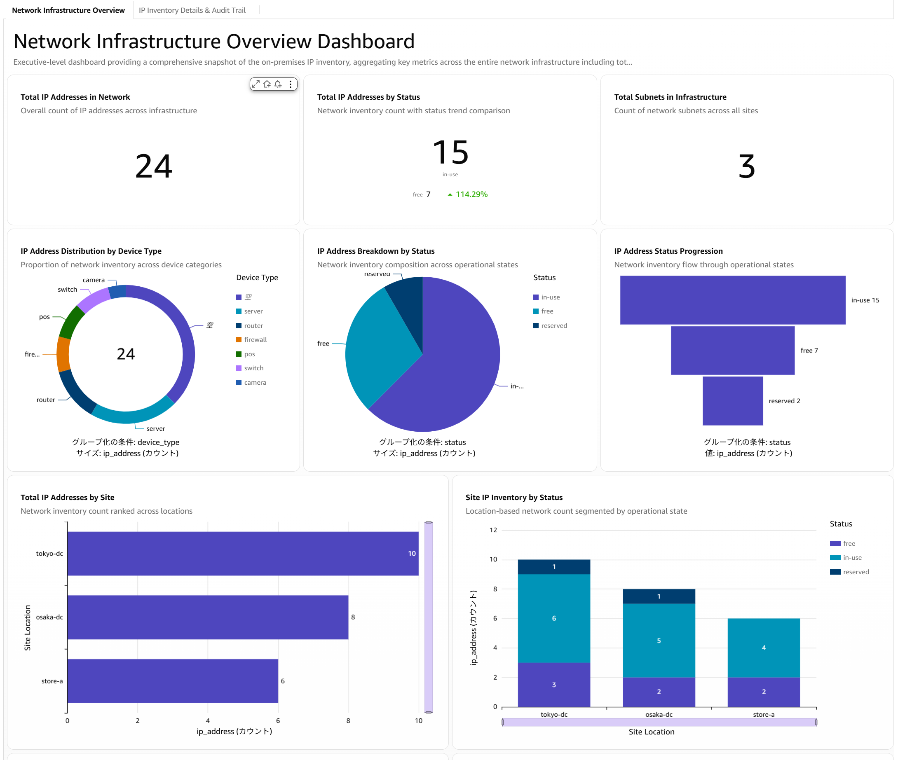Toggle firewall in the Device Type legend
The height and width of the screenshot is (760, 912).
point(256,339)
